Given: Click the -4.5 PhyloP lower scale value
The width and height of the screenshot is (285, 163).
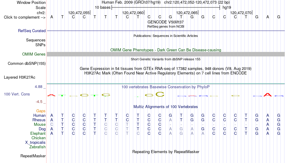Looking at the screenshot, I should pyautogui.click(x=39, y=102).
